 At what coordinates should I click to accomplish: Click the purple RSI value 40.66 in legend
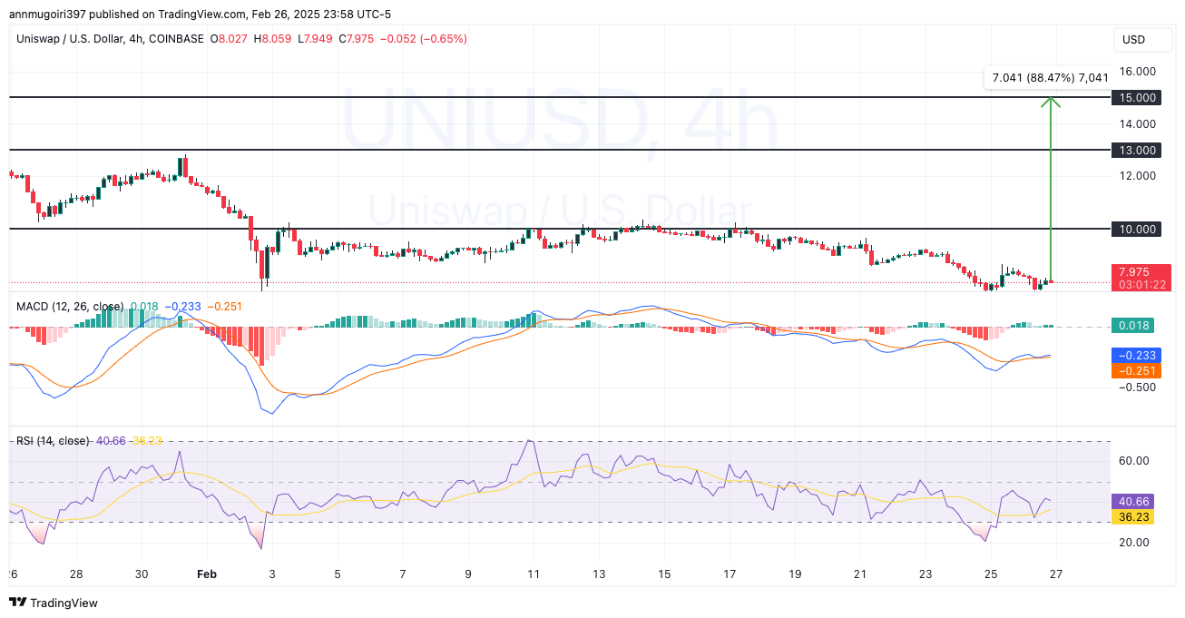click(111, 441)
